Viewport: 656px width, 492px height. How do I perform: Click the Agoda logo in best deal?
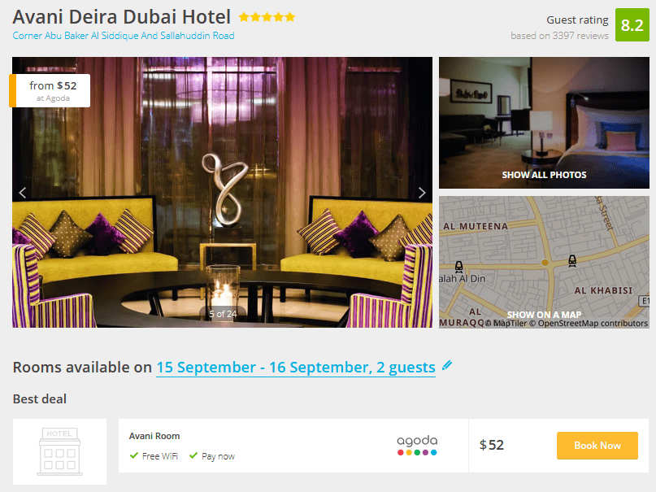pos(417,445)
